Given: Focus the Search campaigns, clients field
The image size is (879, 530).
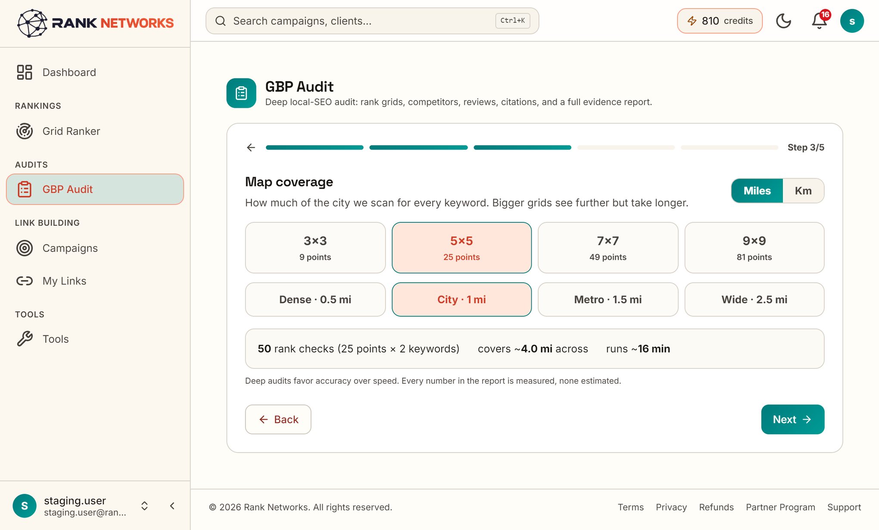Looking at the screenshot, I should coord(372,21).
